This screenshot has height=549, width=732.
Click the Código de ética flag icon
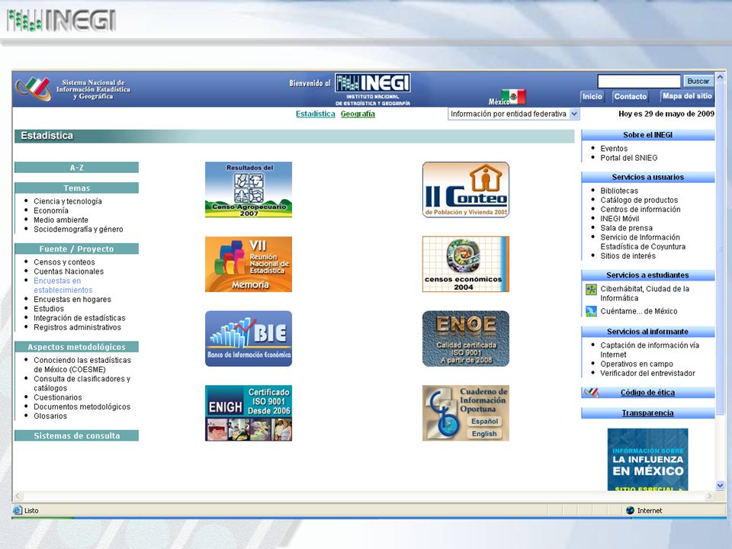592,393
